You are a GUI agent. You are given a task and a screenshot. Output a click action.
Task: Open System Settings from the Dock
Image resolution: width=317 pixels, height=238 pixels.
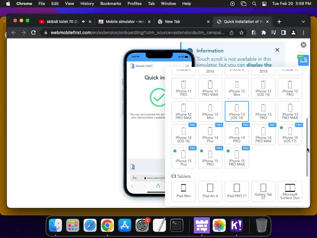[142, 225]
